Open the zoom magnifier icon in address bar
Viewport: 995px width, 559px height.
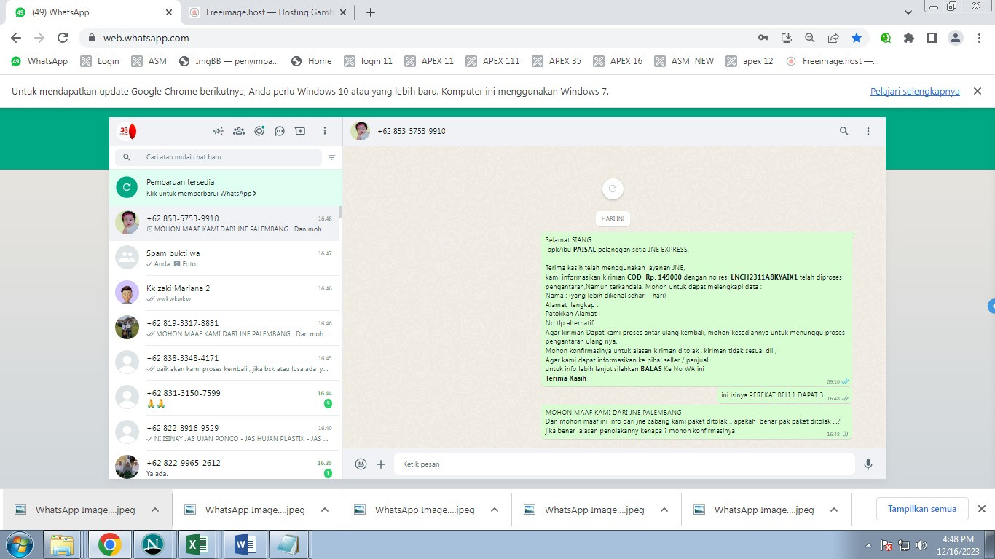click(x=809, y=38)
